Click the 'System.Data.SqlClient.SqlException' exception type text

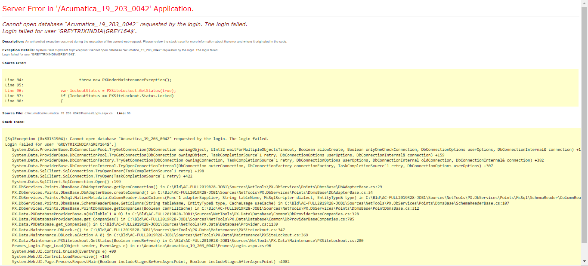(62, 50)
